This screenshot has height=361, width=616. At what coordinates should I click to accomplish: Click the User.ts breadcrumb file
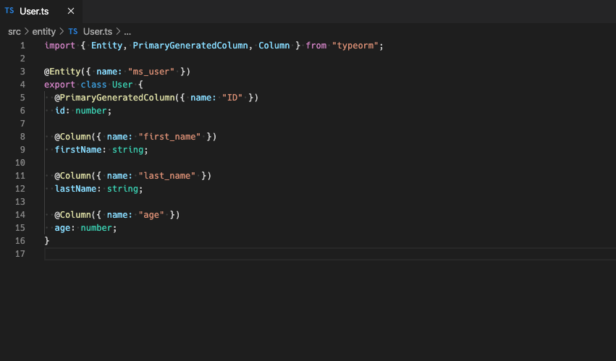(98, 31)
